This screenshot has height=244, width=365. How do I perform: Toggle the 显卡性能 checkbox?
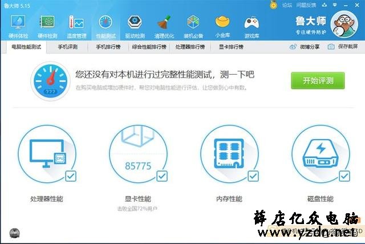[162, 176]
